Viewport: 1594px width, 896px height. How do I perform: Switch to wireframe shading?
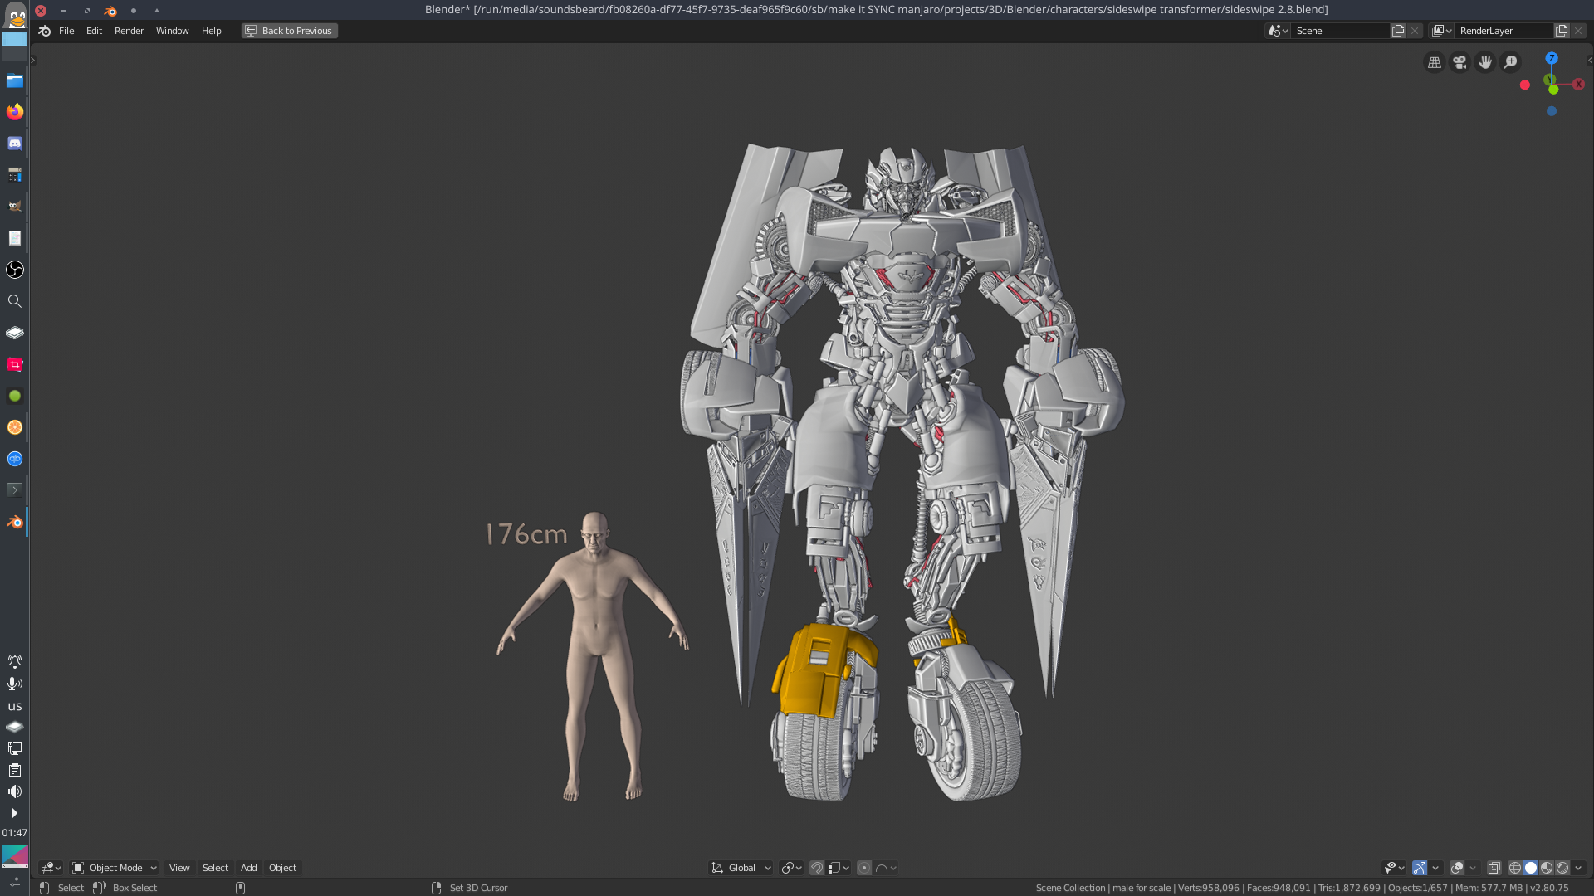tap(1515, 868)
